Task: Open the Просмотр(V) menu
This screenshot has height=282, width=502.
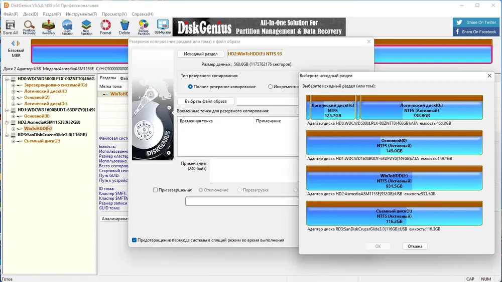Action: (114, 14)
